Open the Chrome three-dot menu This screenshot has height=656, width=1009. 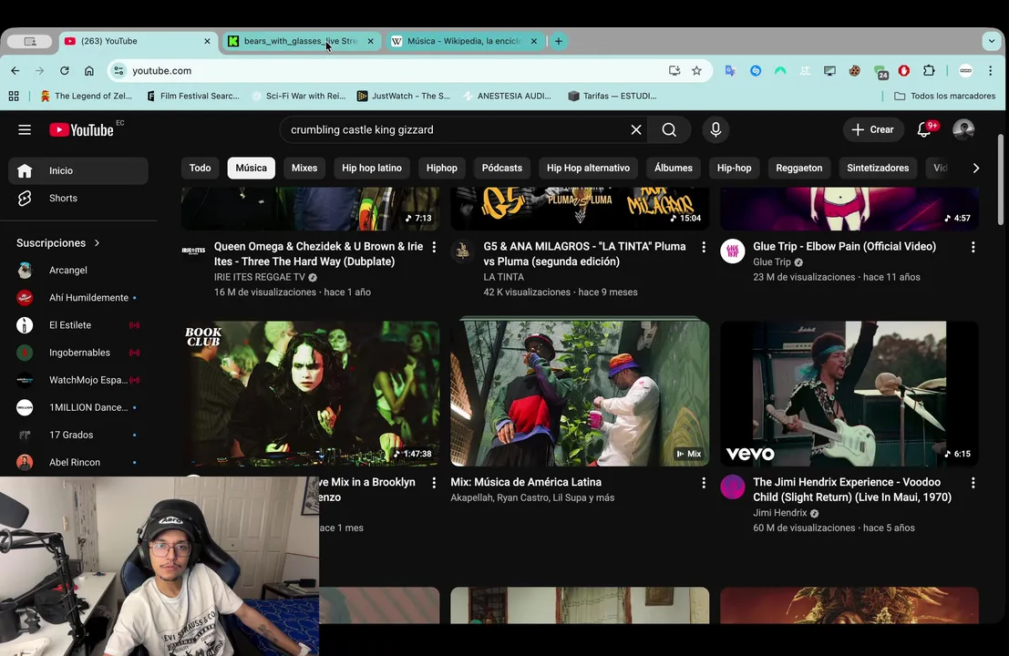[991, 71]
